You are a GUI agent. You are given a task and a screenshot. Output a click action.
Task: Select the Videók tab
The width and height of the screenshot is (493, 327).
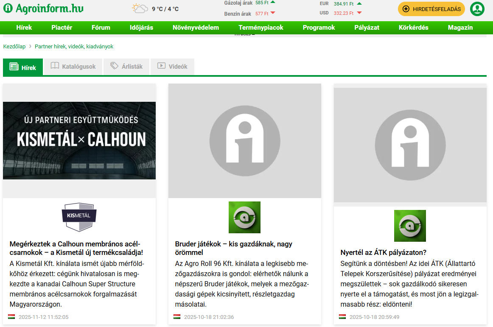point(172,67)
